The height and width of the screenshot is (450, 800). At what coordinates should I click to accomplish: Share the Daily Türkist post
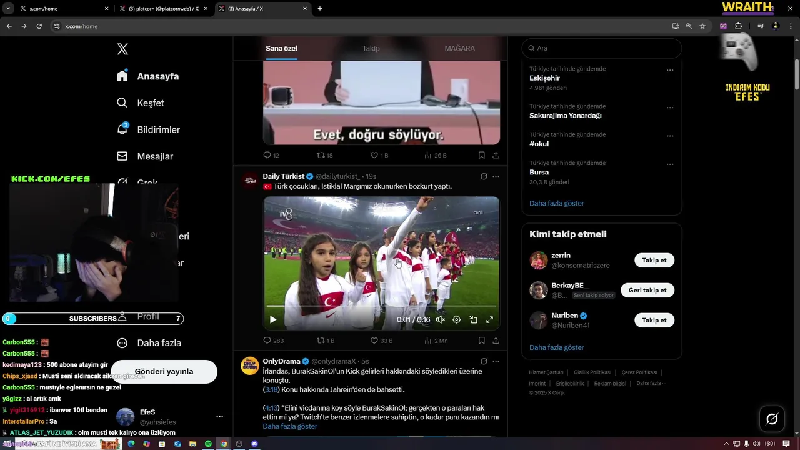point(496,341)
